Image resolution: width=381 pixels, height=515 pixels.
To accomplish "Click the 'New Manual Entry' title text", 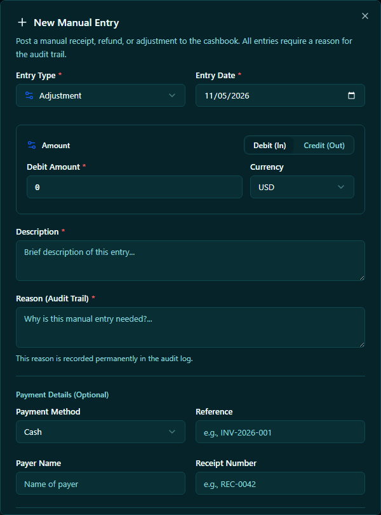I will pos(76,23).
